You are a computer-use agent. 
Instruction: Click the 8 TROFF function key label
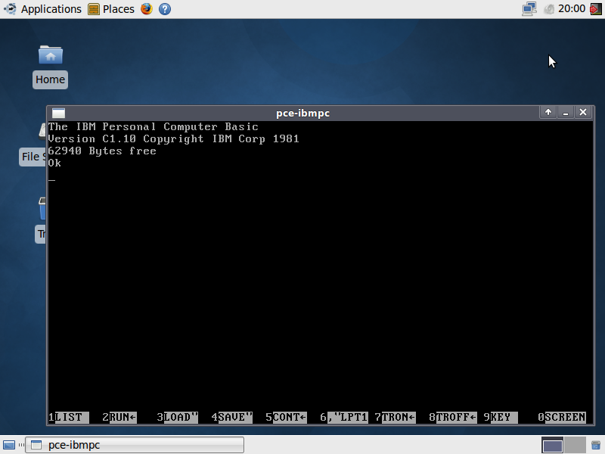[x=453, y=418]
